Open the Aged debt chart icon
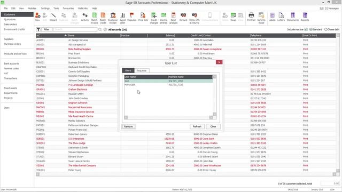 122,18
